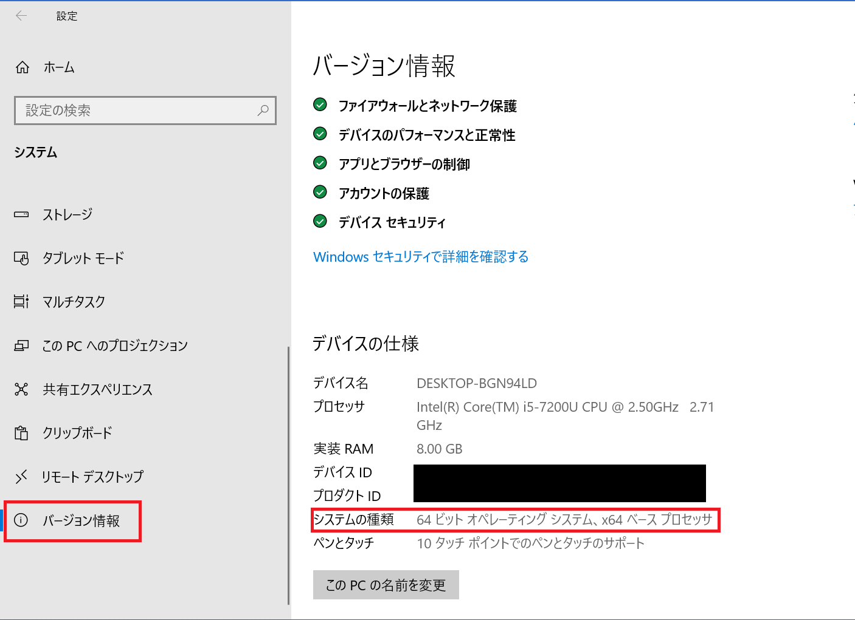Open Shared experiences via its scissors-style icon

click(x=21, y=389)
